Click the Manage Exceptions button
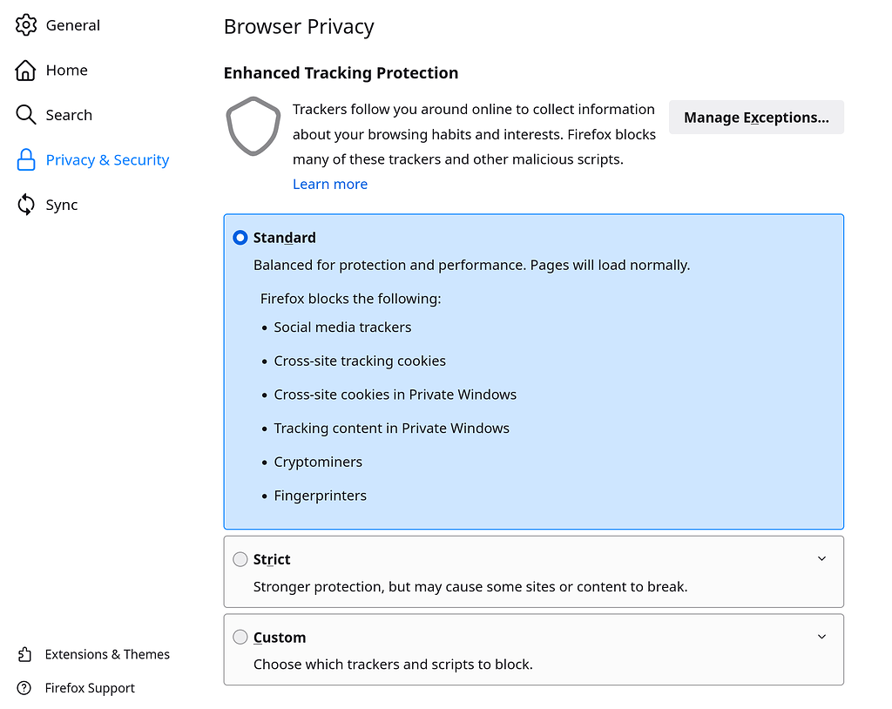The image size is (892, 709). [755, 117]
